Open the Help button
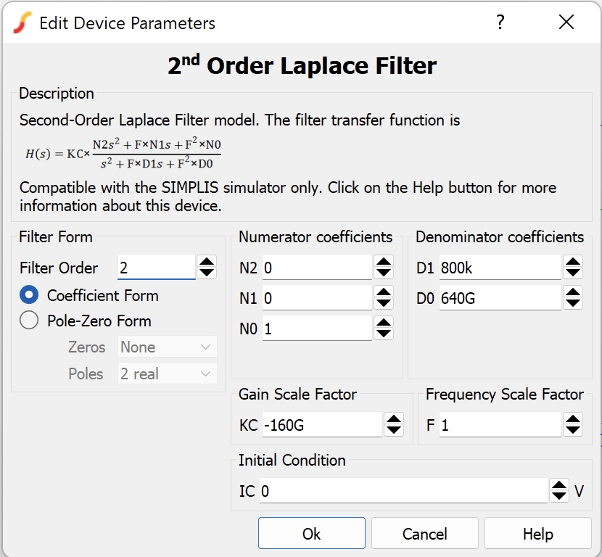 point(538,533)
